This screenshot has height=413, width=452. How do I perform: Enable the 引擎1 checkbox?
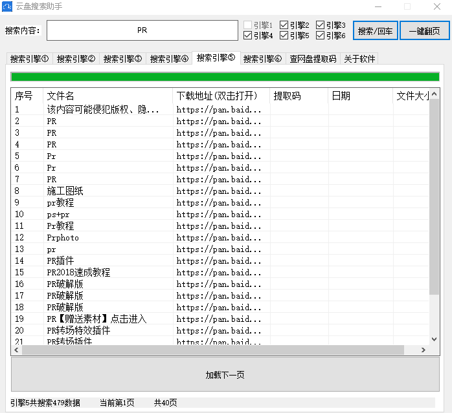(x=247, y=25)
